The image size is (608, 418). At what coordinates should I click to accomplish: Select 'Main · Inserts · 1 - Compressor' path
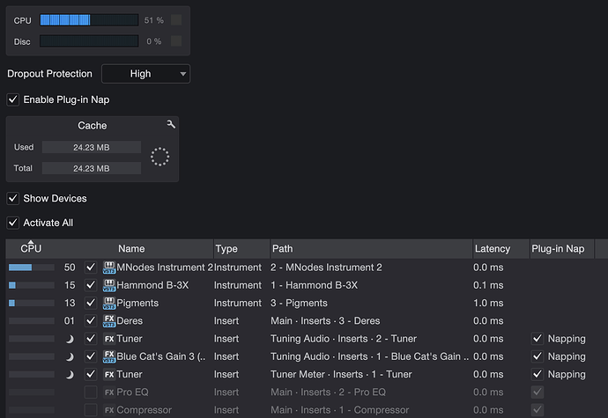pos(339,410)
